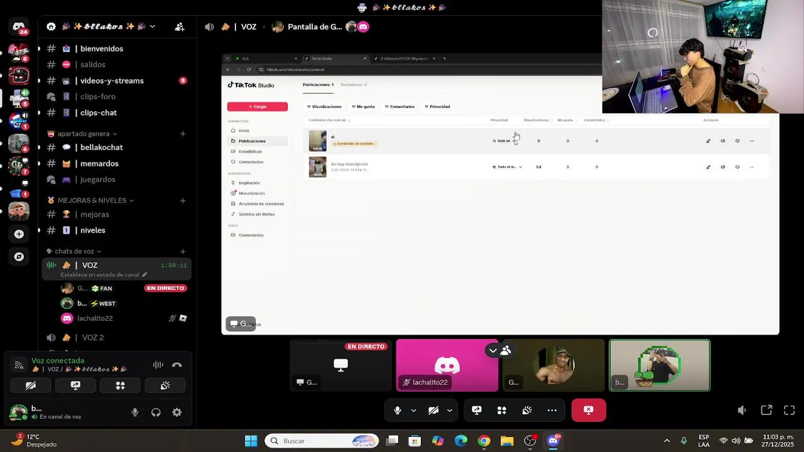The image size is (804, 452).
Task: Open Google Chrome from the taskbar
Action: [x=484, y=441]
